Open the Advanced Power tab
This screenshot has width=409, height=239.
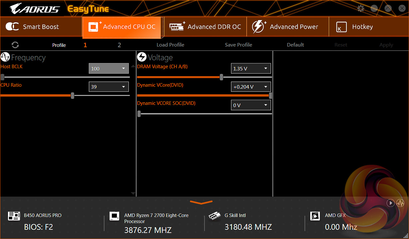pyautogui.click(x=288, y=27)
